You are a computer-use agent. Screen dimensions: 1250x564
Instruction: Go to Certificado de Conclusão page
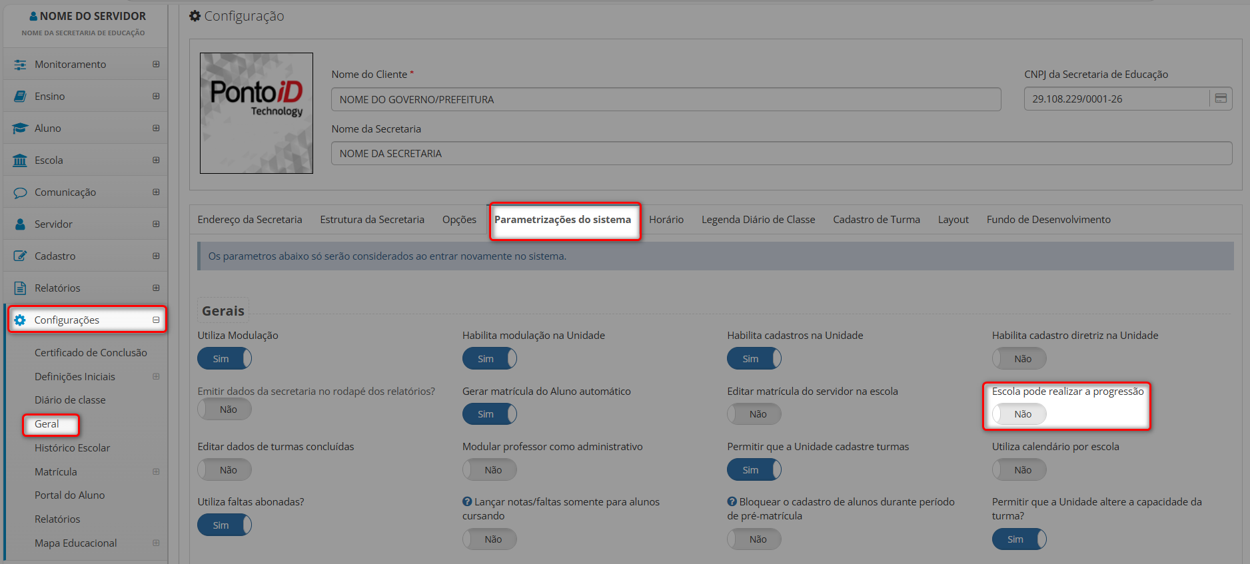pos(91,353)
